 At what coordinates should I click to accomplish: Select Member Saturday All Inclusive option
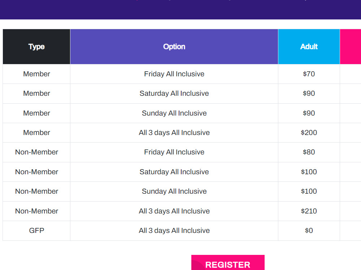174,94
